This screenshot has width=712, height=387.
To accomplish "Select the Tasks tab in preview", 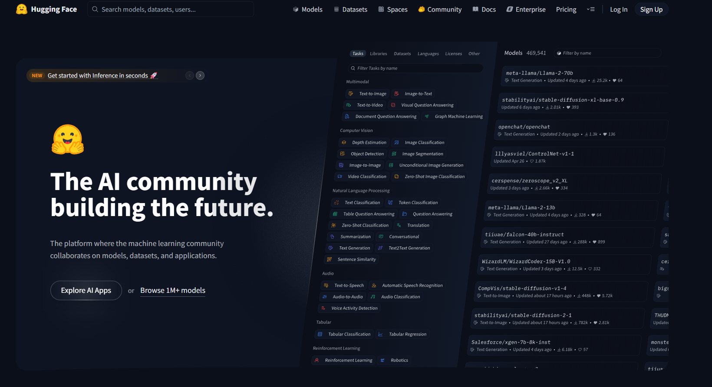I will 358,54.
